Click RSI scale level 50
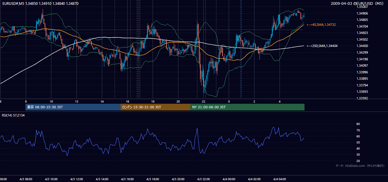388x182 pixels. pos(358,142)
